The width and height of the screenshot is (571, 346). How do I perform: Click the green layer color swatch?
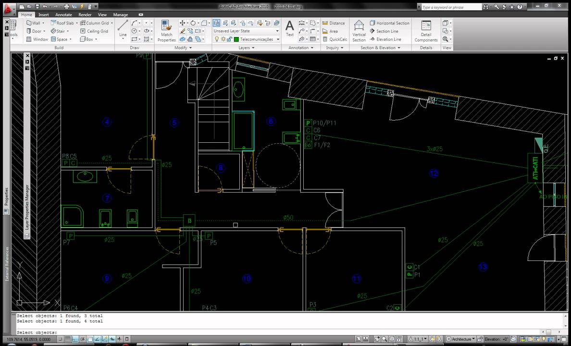point(236,39)
